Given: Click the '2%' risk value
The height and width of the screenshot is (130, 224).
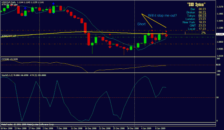Looking at the screenshot, I should (204, 33).
